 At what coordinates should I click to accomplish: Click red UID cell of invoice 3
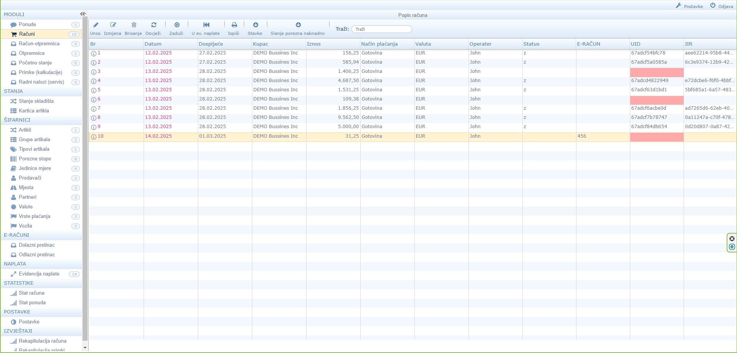click(x=656, y=72)
